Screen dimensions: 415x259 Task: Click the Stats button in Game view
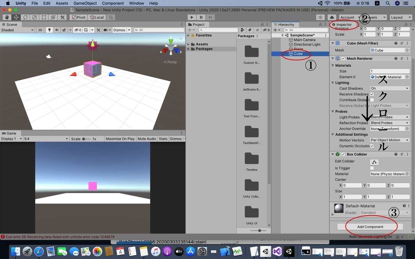click(163, 139)
